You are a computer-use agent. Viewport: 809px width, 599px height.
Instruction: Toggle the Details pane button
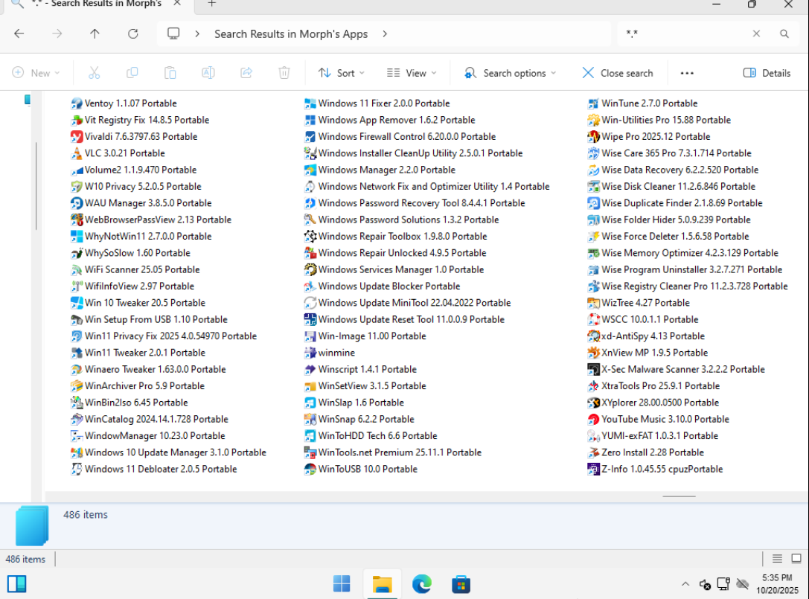point(767,73)
